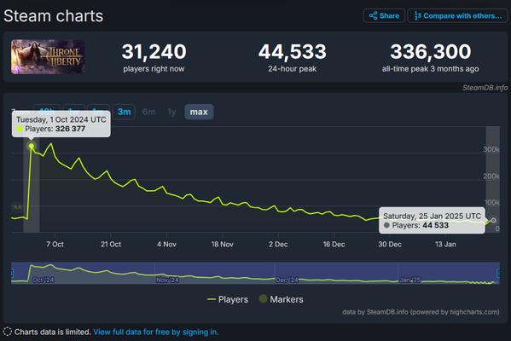This screenshot has width=511, height=341.
Task: Click the navigator timeline near Nov '24
Action: coord(167,280)
